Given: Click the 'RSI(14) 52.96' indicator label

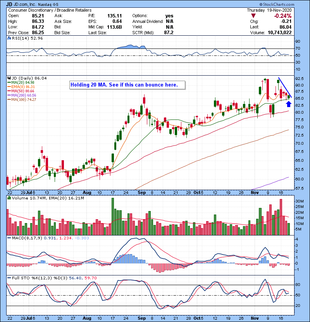Looking at the screenshot, I should tap(27, 38).
